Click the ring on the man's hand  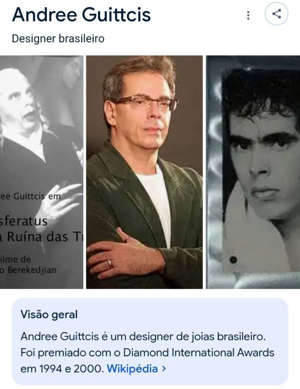(110, 264)
